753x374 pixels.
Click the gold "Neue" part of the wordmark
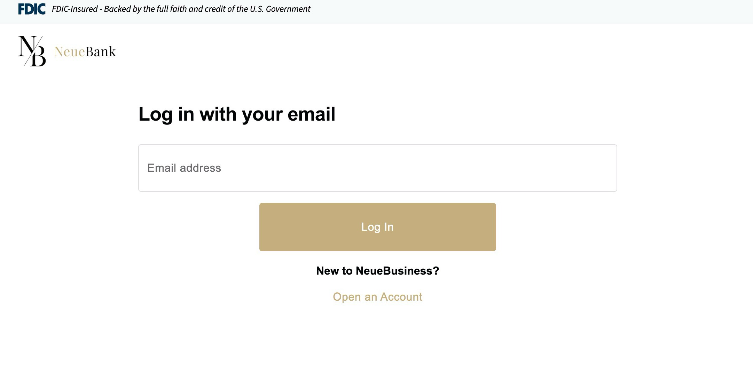tap(70, 52)
